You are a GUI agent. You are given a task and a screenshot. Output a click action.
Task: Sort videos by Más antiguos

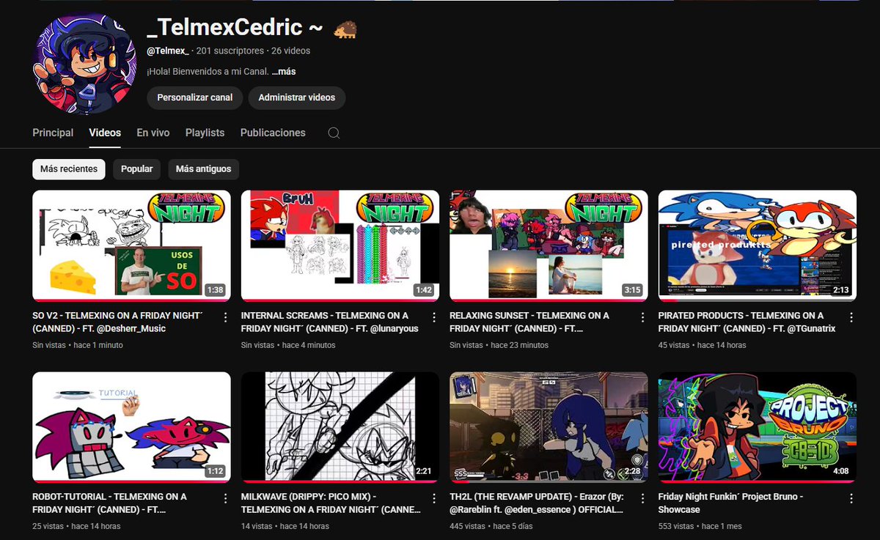(x=203, y=169)
